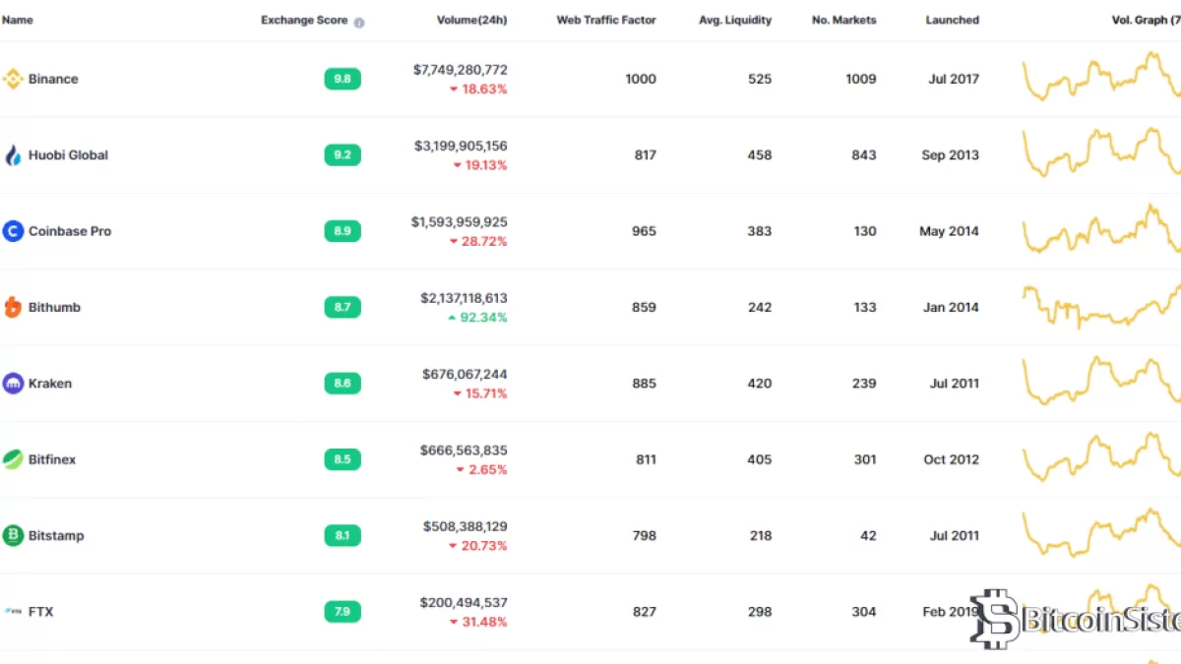
Task: Open the Coinbase Pro exchange link
Action: (x=70, y=231)
